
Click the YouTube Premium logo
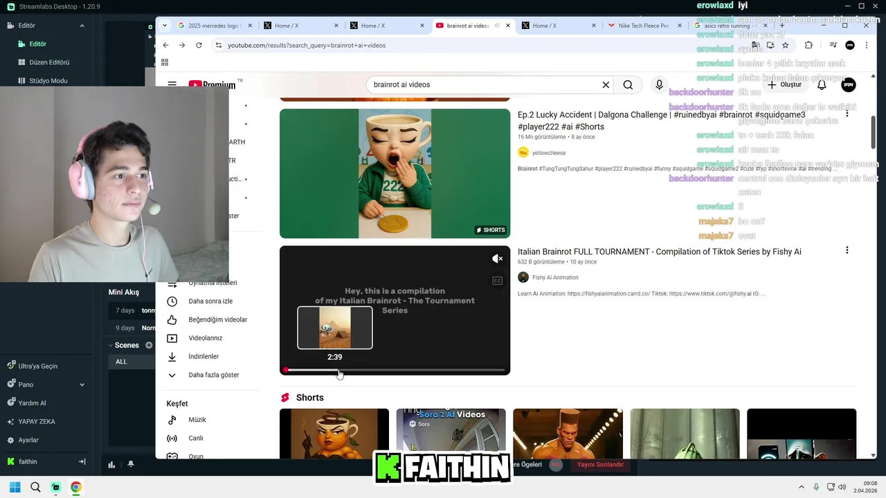click(212, 84)
